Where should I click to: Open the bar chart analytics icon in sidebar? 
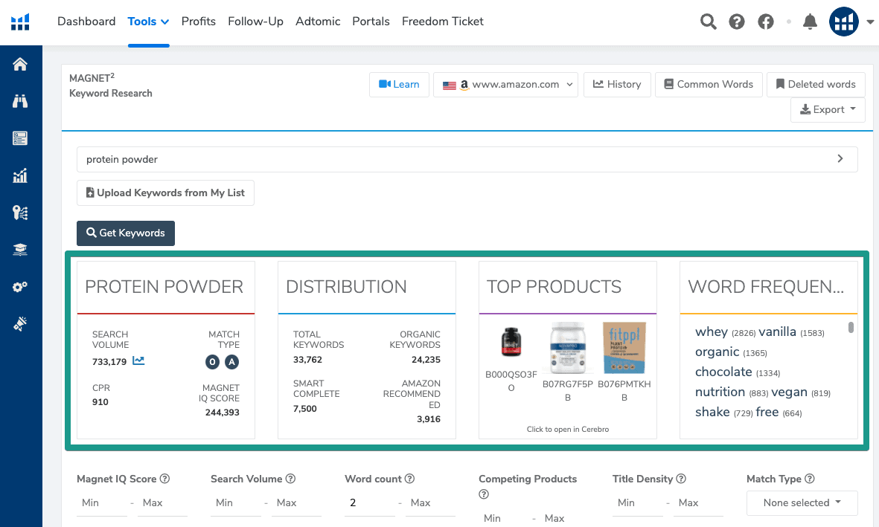(x=20, y=176)
